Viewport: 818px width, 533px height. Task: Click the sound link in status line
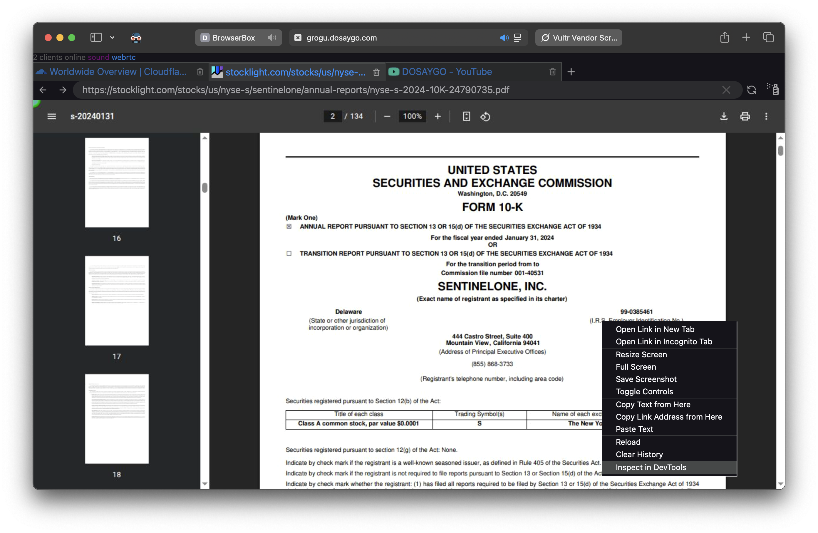click(x=98, y=57)
